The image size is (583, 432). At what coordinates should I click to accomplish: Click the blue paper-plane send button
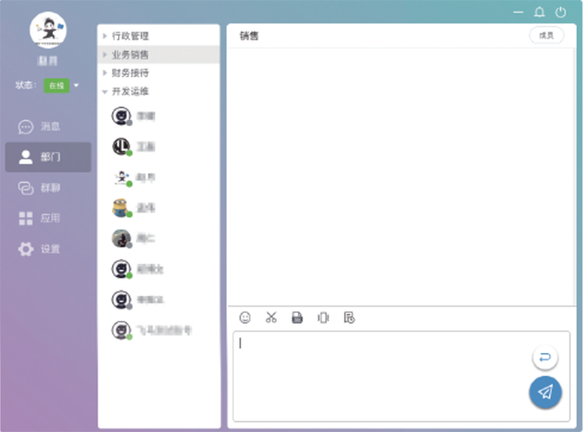544,392
